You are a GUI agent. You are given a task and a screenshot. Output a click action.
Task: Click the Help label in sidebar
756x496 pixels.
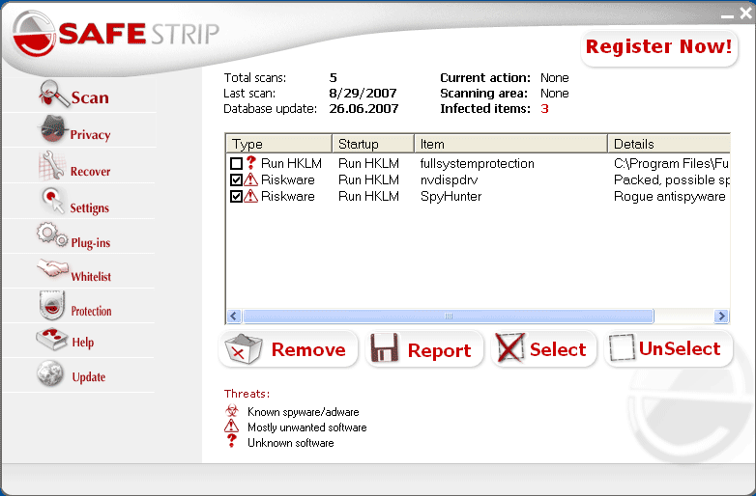tap(83, 342)
